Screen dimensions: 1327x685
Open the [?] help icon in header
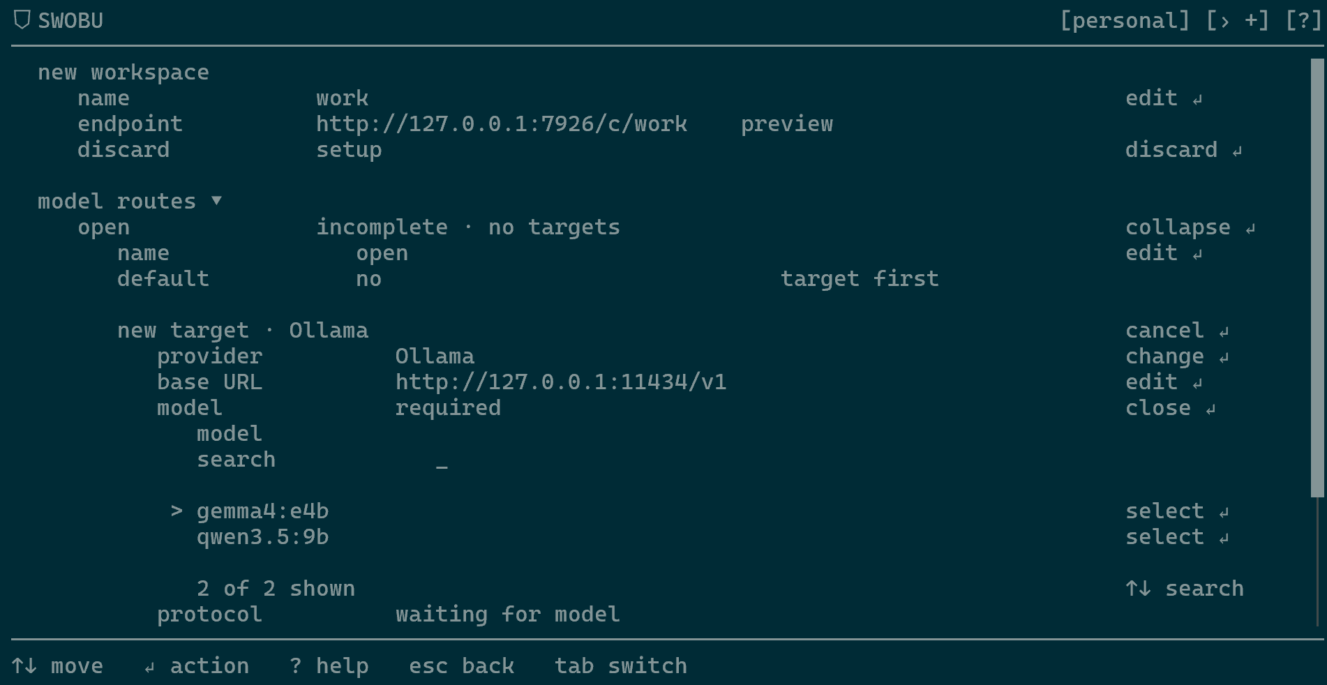(1303, 20)
